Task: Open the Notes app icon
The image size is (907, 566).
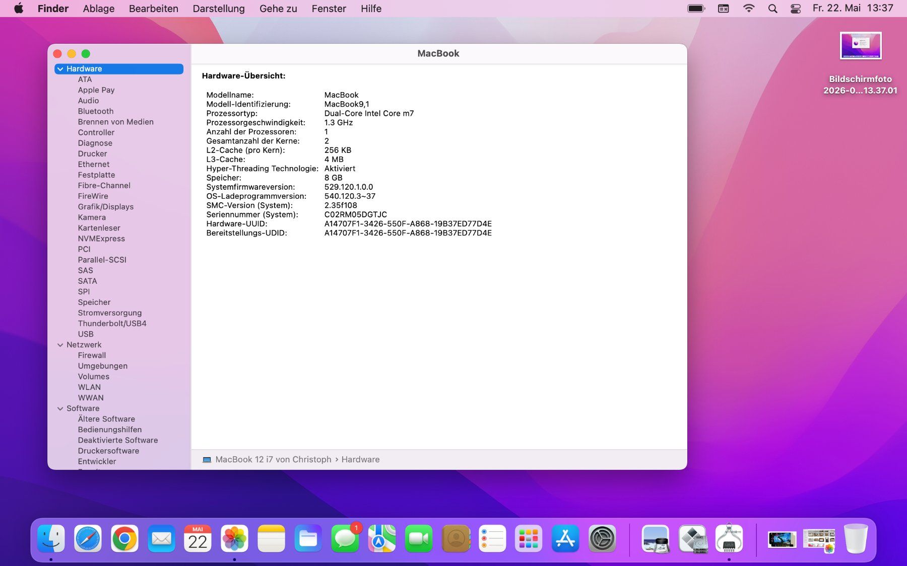Action: coord(272,539)
